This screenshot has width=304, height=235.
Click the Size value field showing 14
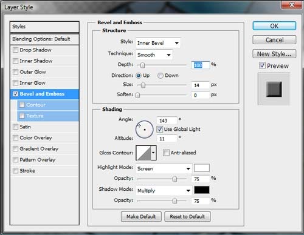coord(200,85)
